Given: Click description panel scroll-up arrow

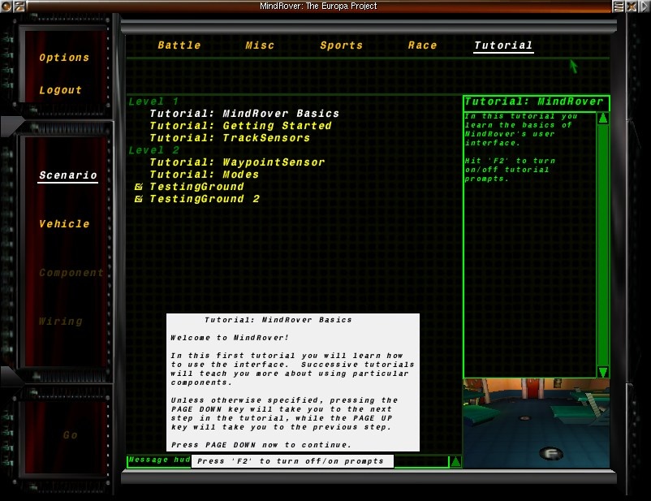Looking at the screenshot, I should point(603,119).
